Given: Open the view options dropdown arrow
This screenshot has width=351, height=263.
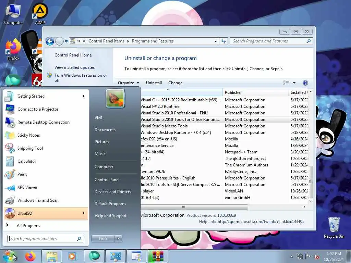Looking at the screenshot, I should tap(294, 83).
